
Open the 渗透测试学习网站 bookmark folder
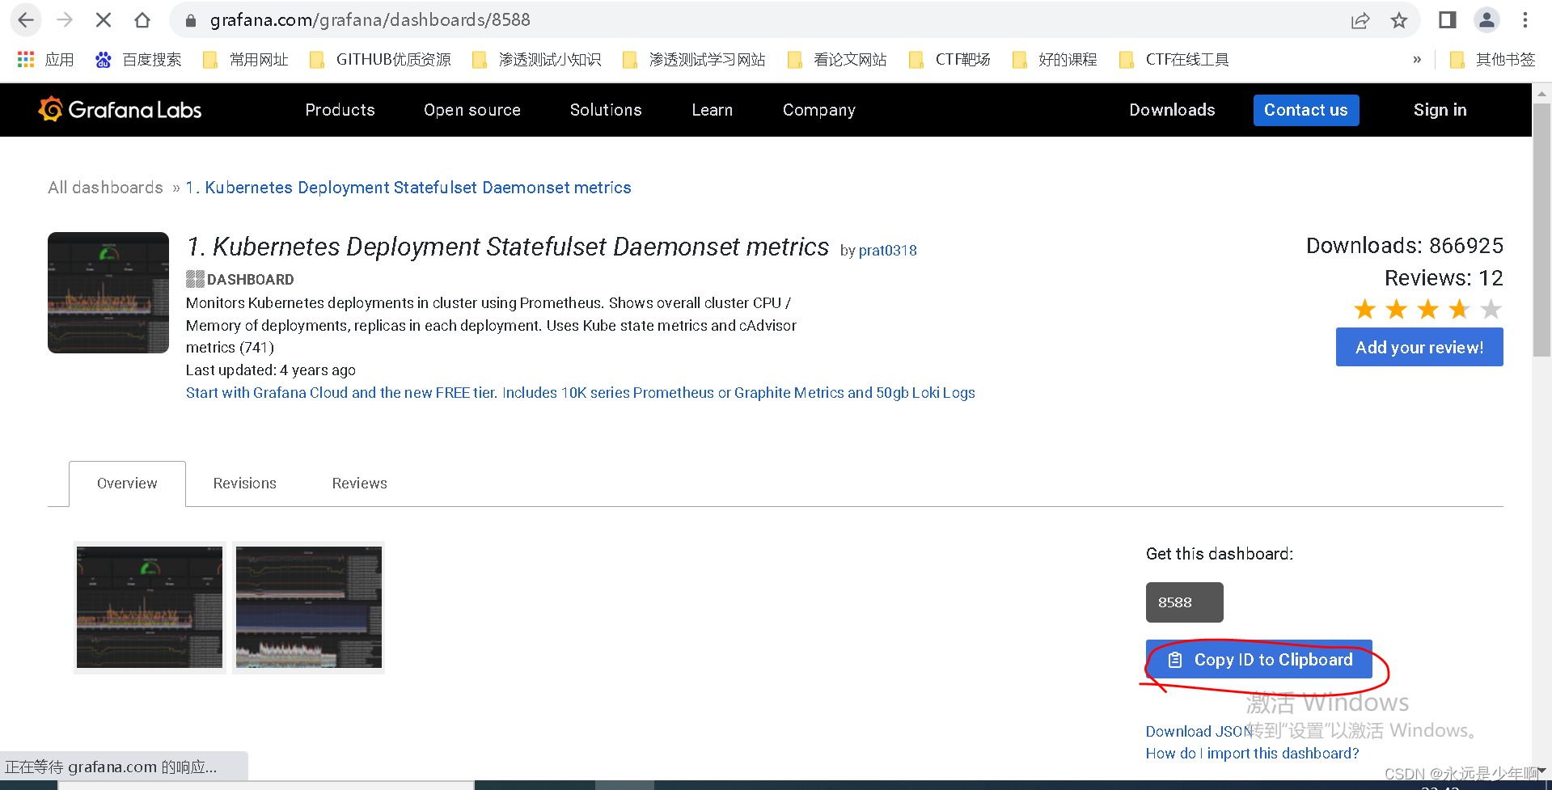pos(694,59)
